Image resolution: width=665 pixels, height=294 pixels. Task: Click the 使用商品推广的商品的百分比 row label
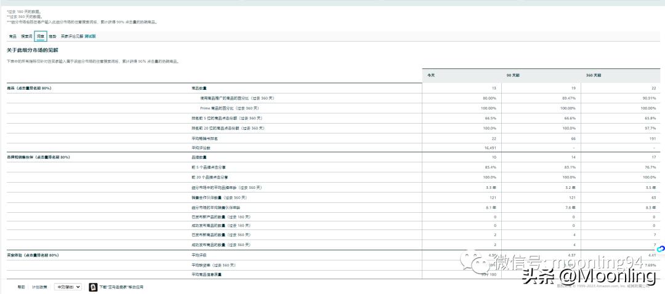(237, 98)
